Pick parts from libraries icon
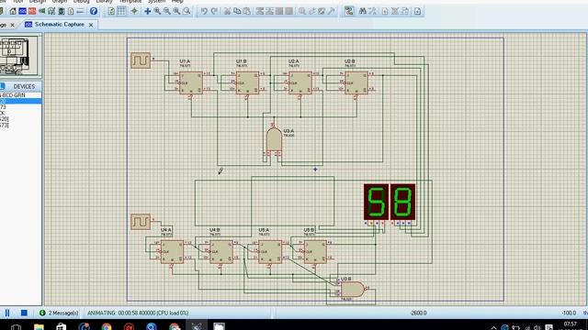The height and width of the screenshot is (330, 588). pyautogui.click(x=302, y=11)
